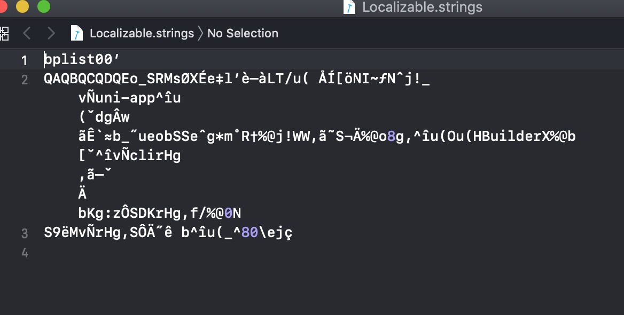
Task: Click the chevron after Localizable.strings breadcrumb
Action: [200, 33]
